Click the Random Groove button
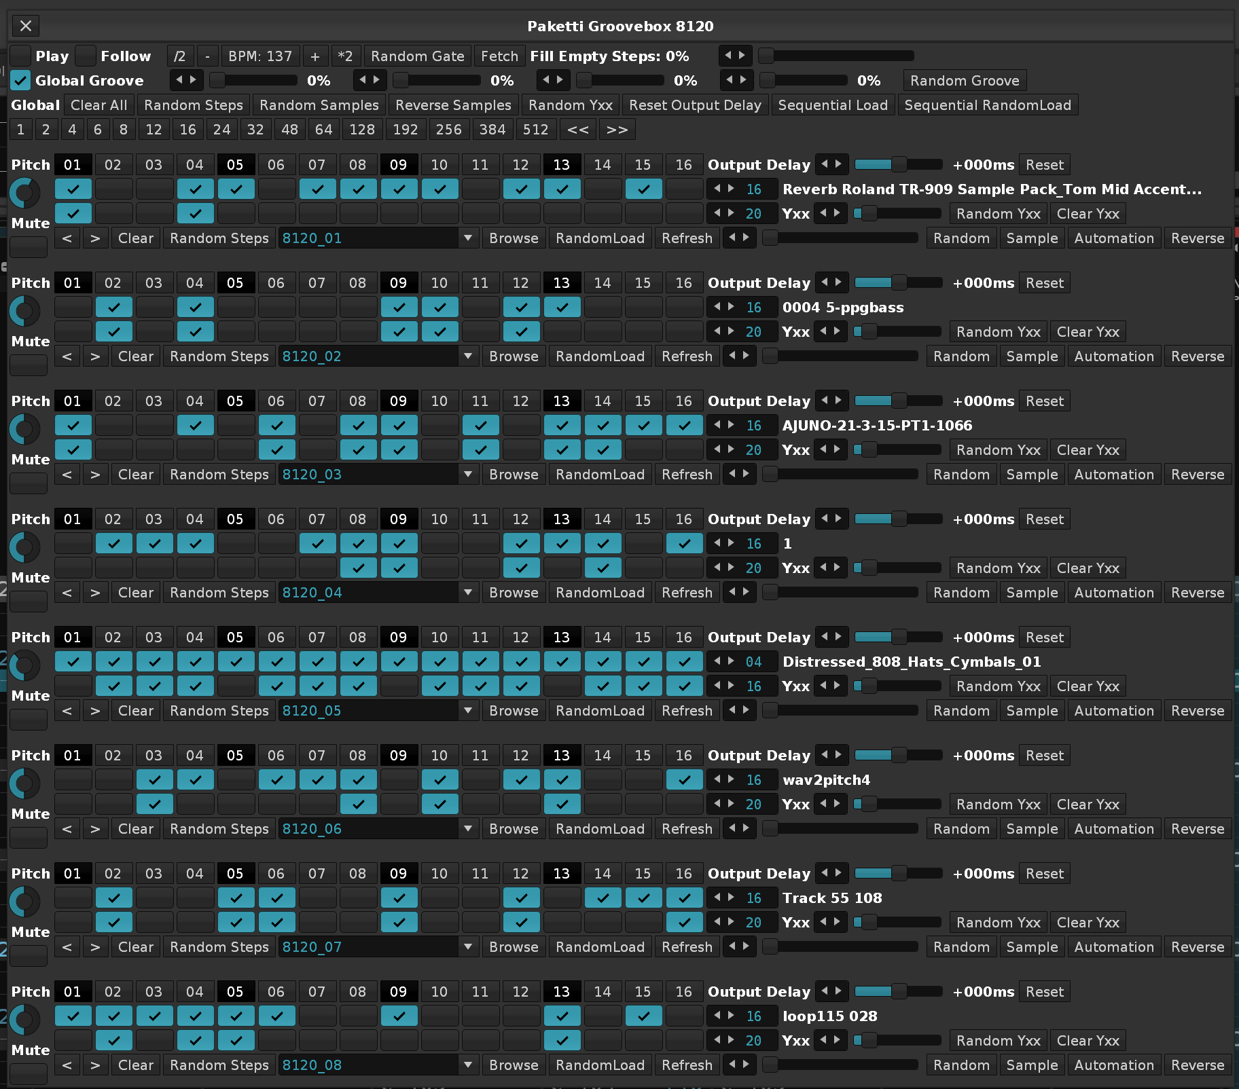 pos(964,81)
